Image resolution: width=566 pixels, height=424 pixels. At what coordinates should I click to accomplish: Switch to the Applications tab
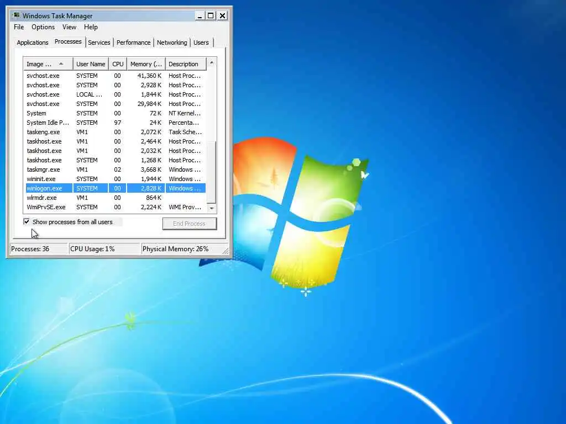point(33,43)
